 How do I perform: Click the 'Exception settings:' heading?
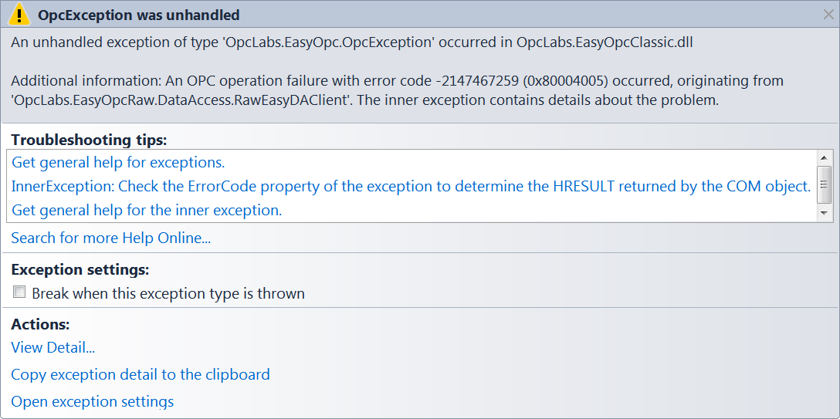(x=80, y=270)
